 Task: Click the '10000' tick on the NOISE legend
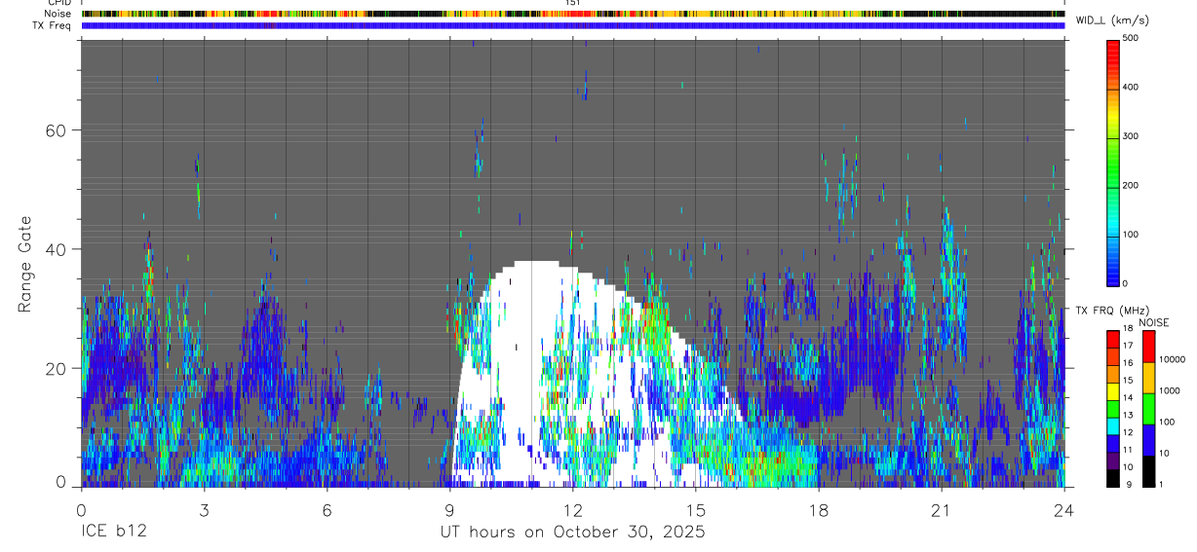click(1172, 359)
